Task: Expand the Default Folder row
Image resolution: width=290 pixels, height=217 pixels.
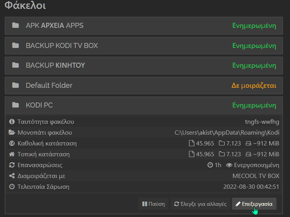Action: tap(144, 85)
